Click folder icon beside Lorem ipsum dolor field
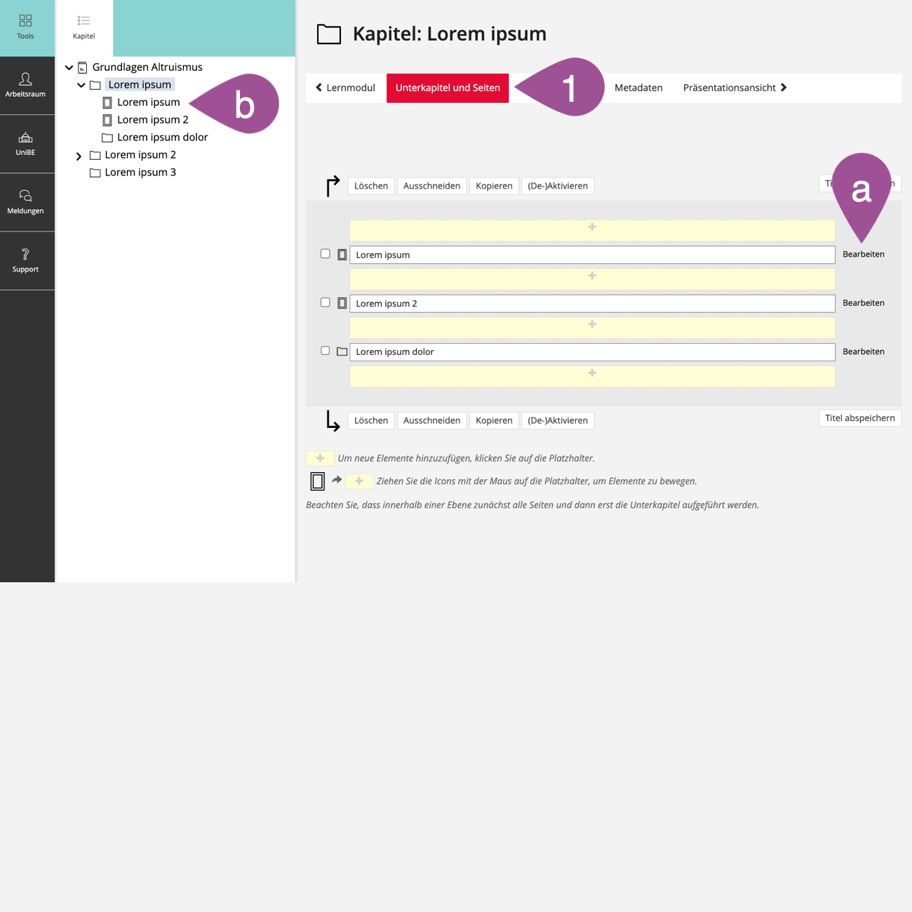The height and width of the screenshot is (912, 912). [342, 351]
